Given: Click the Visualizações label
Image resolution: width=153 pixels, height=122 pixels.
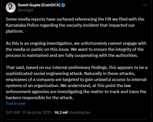Looking at the screenshot, I should pyautogui.click(x=79, y=112).
